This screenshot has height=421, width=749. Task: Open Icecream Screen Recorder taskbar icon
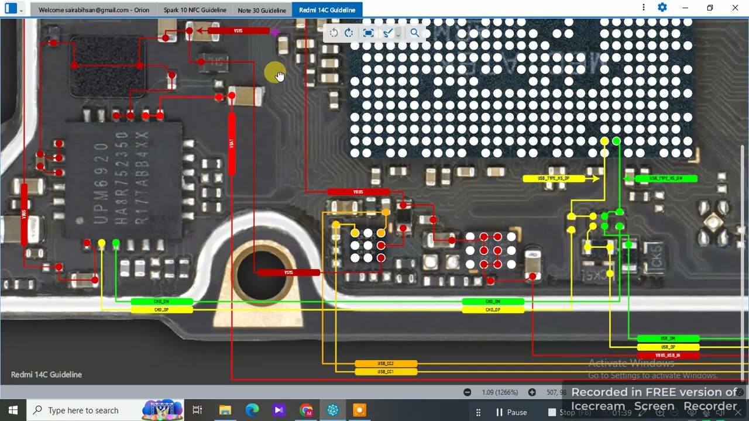click(x=360, y=410)
